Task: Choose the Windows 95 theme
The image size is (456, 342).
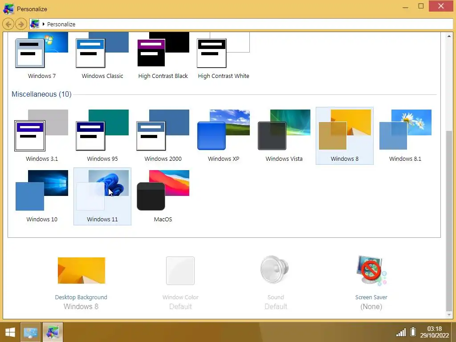Action: point(102,135)
